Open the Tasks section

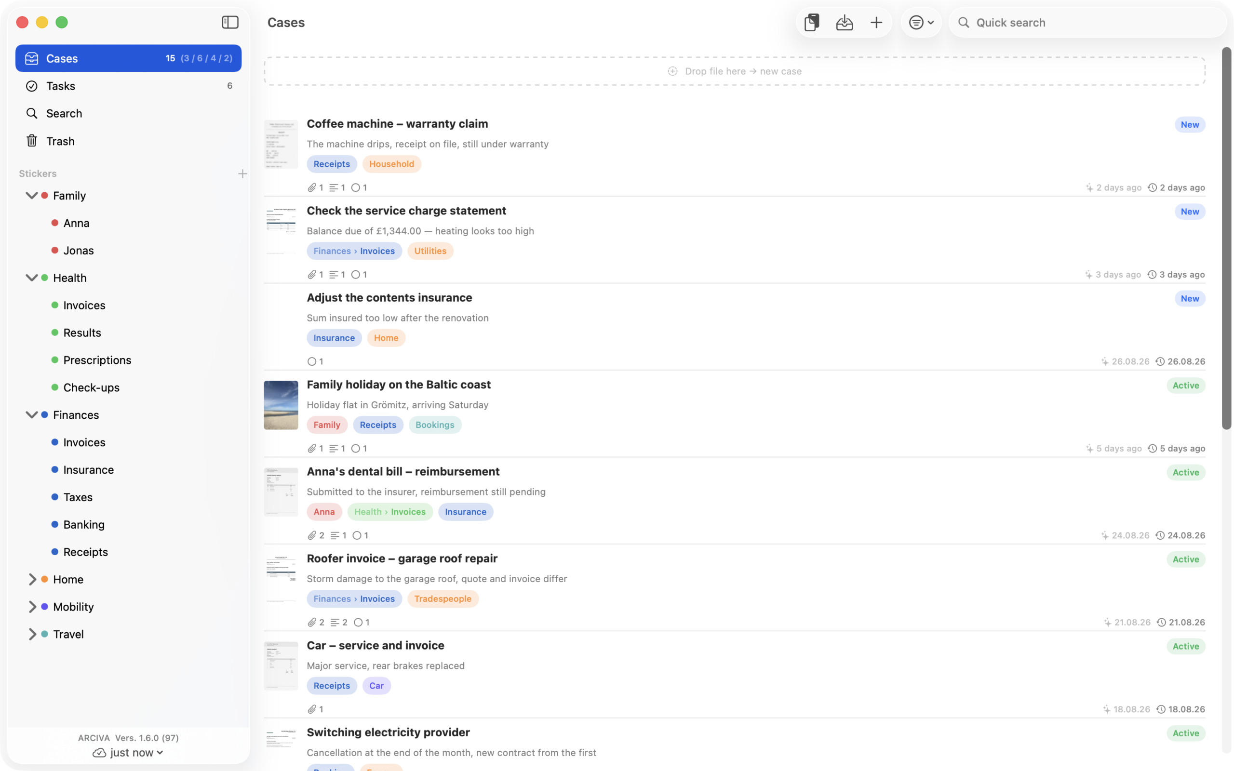(x=129, y=86)
